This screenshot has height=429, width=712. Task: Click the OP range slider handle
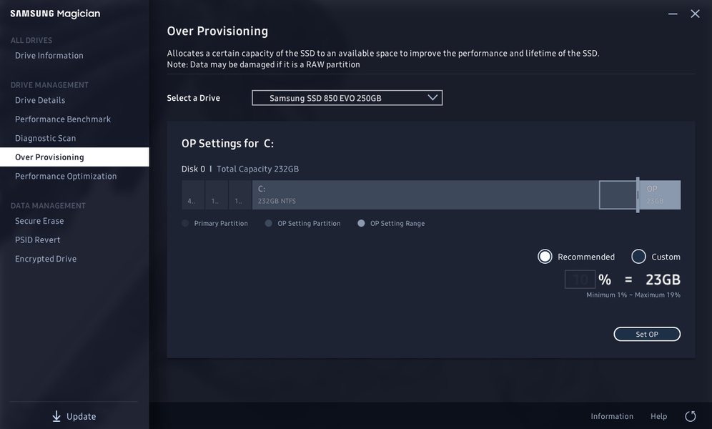(x=638, y=194)
